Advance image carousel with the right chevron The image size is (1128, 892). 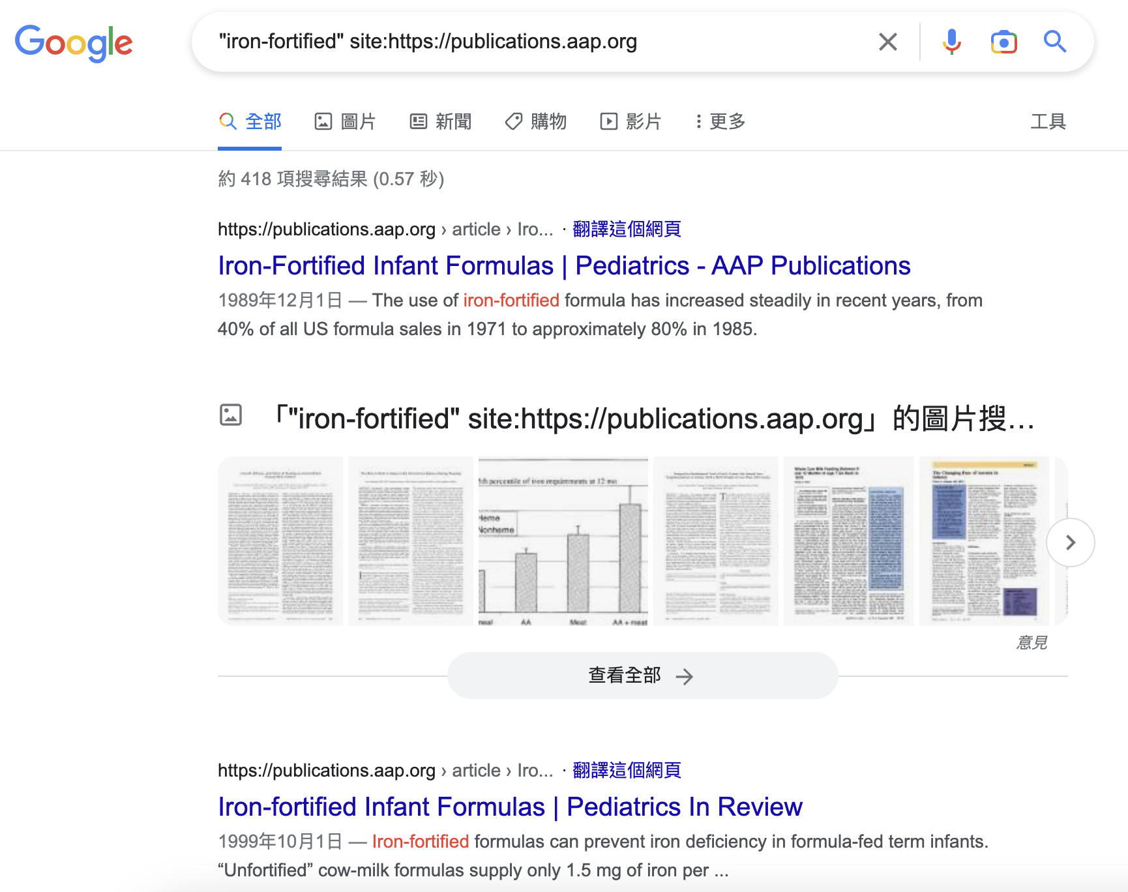point(1071,543)
